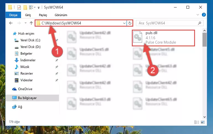
Task: Click the pin icon next to Resimler
Action: (57, 74)
